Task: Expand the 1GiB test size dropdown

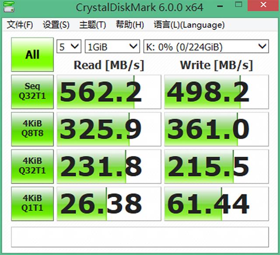Action: (112, 46)
